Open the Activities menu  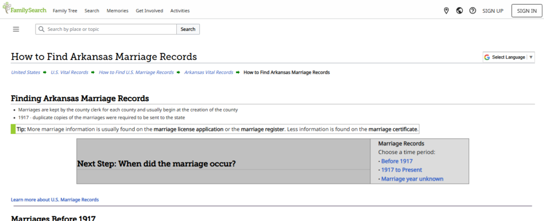point(180,11)
